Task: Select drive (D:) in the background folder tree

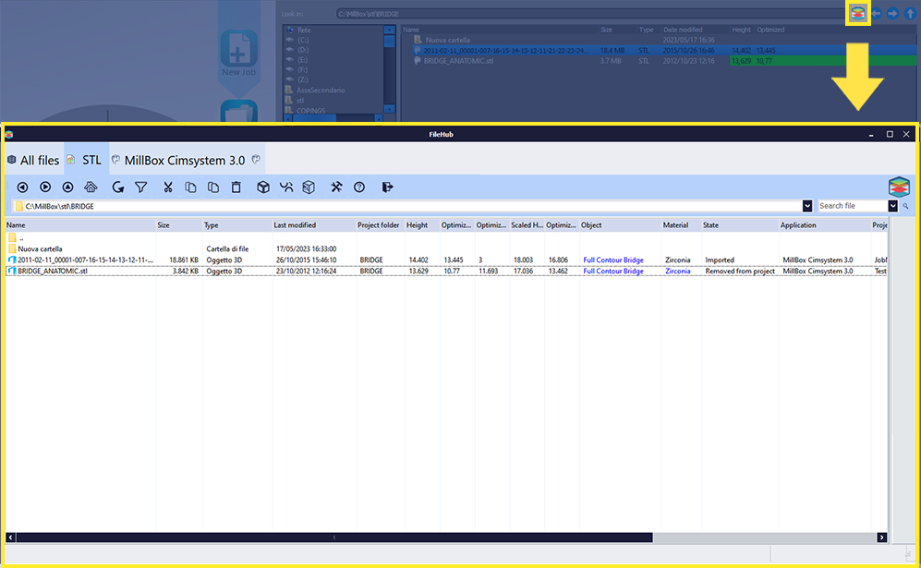Action: [302, 50]
